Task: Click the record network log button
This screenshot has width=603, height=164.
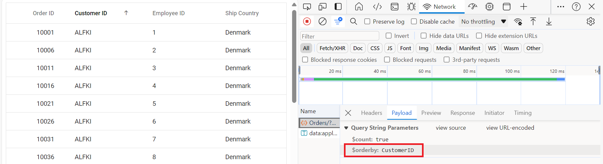Action: [307, 21]
